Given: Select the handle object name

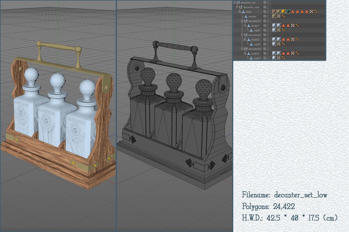Looking at the screenshot, I should (x=252, y=16).
